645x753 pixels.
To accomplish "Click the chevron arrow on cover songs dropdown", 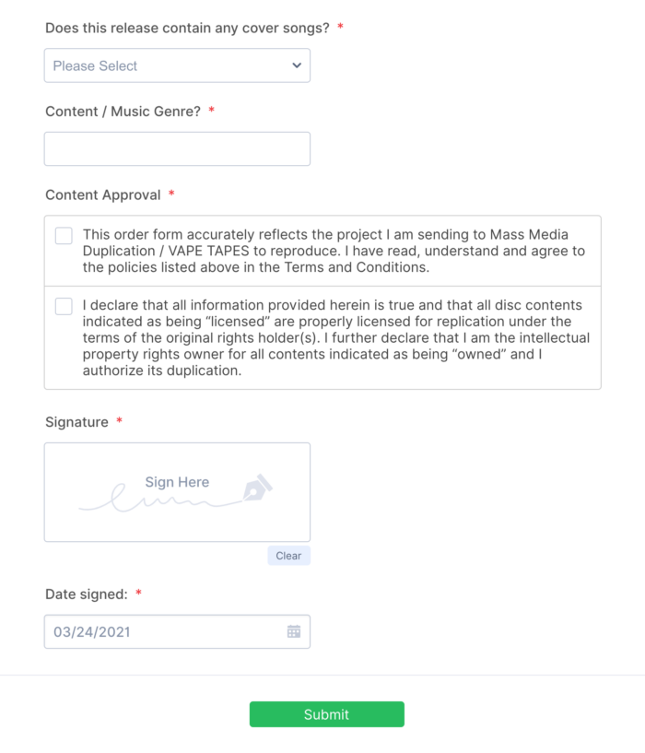I will coord(297,65).
